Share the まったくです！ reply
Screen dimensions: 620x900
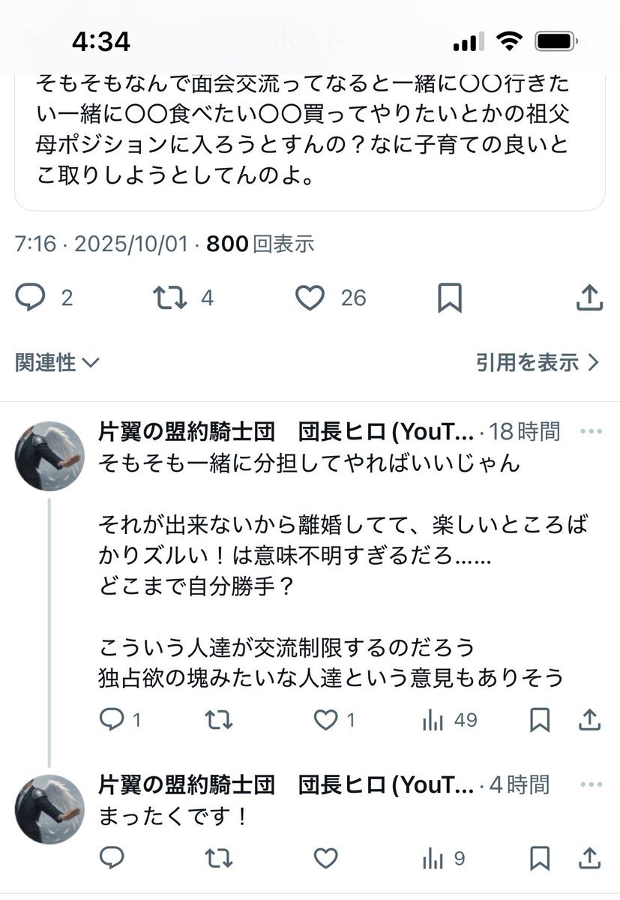[590, 858]
